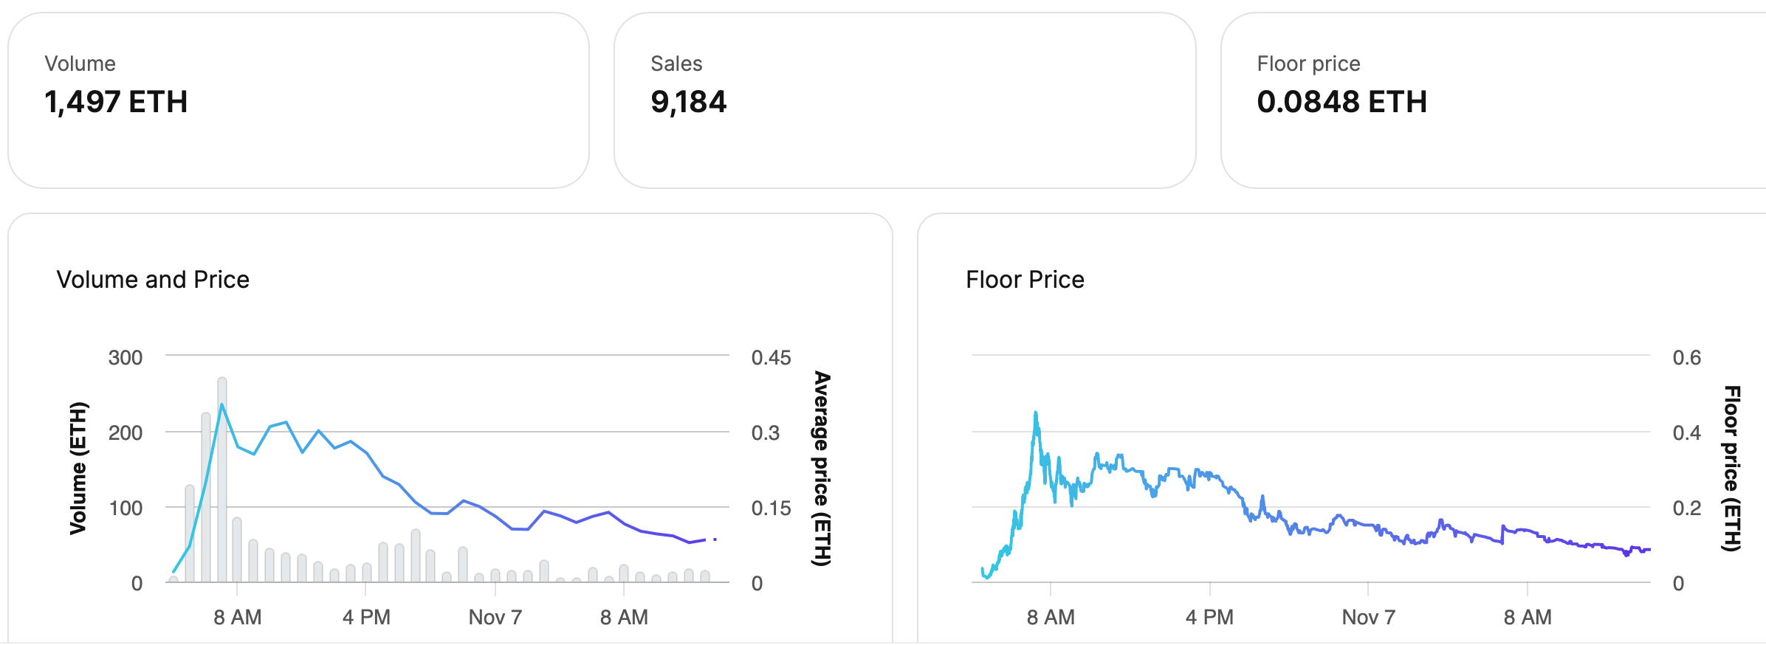Click the "Volume and Price" chart title

(153, 280)
